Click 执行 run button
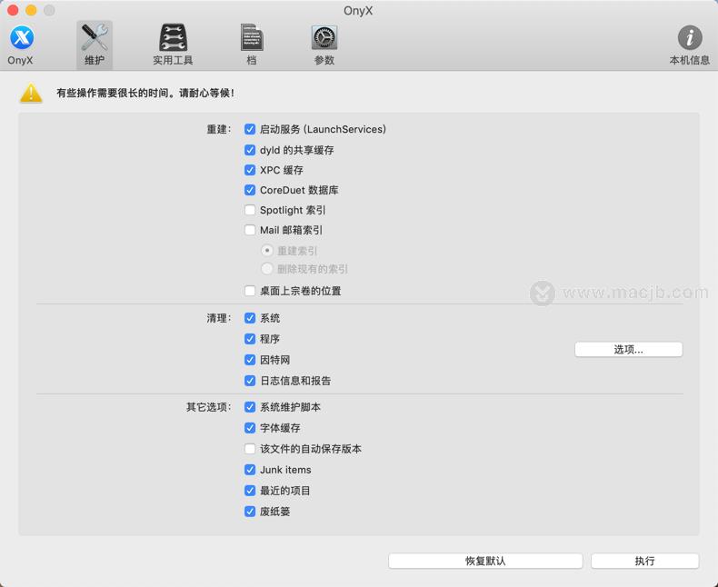 pyautogui.click(x=644, y=561)
